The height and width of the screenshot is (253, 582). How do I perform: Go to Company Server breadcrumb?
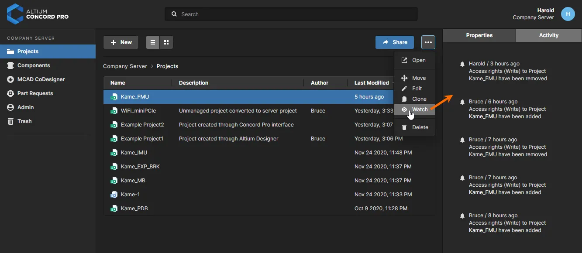pos(125,66)
